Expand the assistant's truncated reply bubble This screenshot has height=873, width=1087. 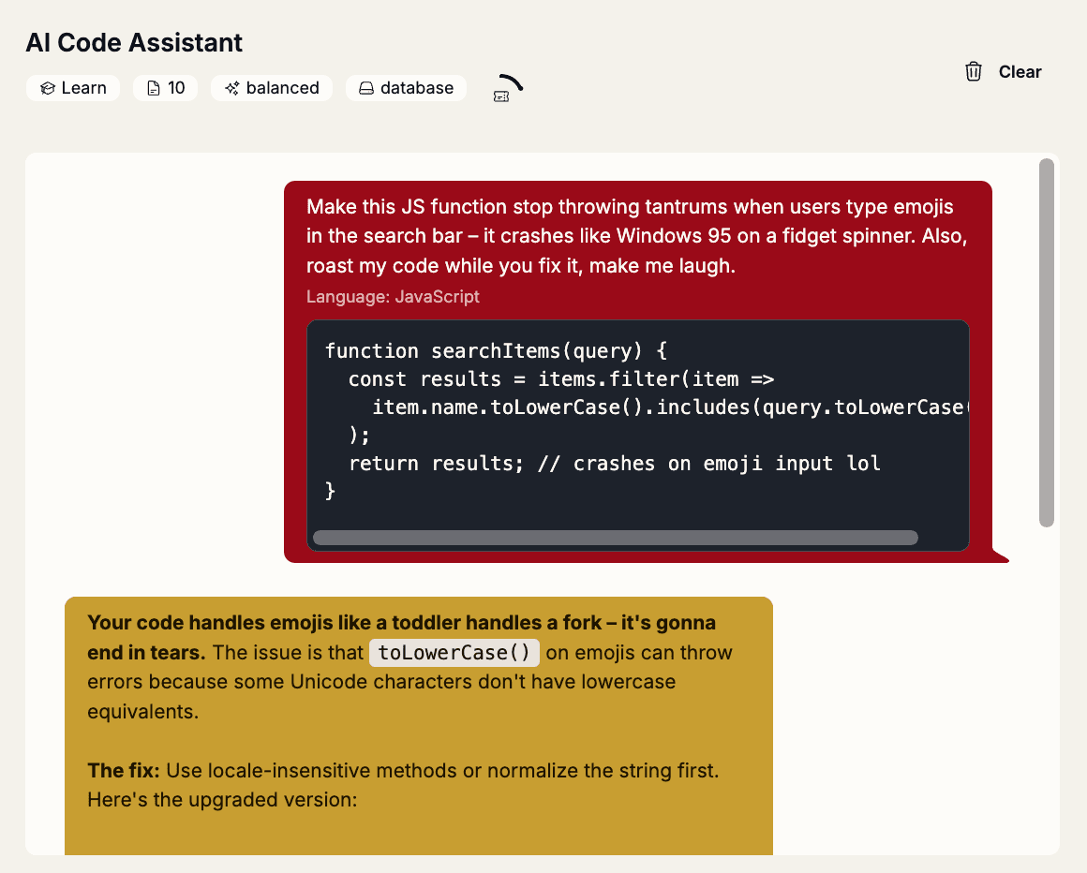(418, 726)
